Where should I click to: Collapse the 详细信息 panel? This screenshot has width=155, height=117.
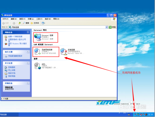coord(28,83)
